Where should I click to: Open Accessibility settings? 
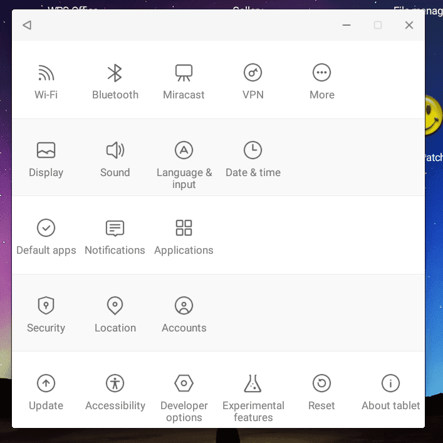[115, 392]
